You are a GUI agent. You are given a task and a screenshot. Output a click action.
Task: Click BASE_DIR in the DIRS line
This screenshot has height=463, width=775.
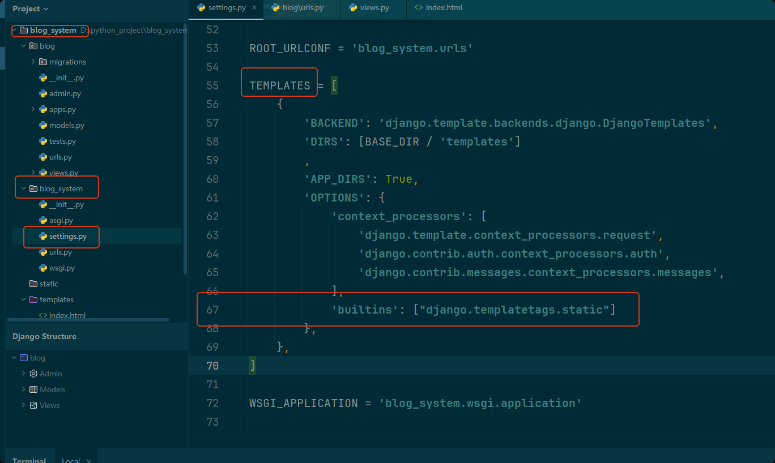[x=392, y=142]
